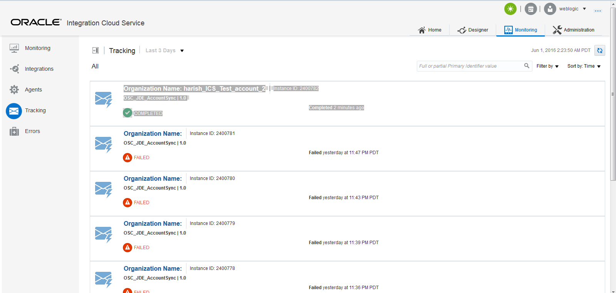This screenshot has height=293, width=616.
Task: Click text 'Completed 2 minutes ago'
Action: (336, 108)
